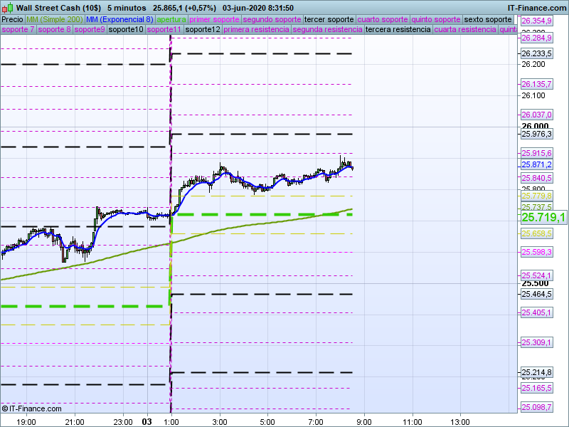569x427 pixels.
Task: Select the cuarta resistencia label
Action: (x=465, y=30)
